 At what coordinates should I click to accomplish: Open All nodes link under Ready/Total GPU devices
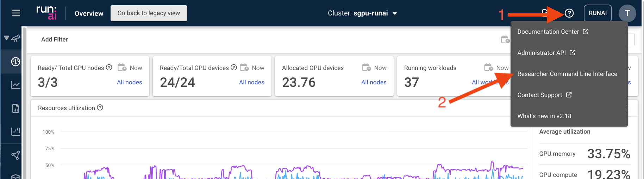[251, 82]
